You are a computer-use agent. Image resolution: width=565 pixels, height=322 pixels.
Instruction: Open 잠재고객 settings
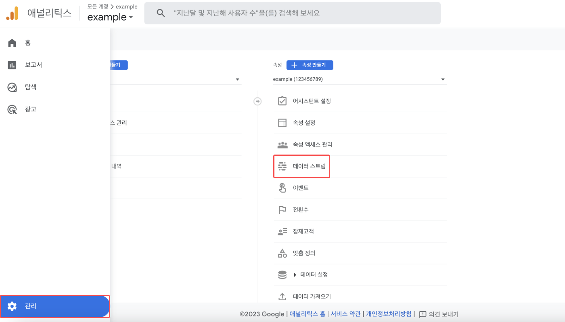click(x=360, y=231)
